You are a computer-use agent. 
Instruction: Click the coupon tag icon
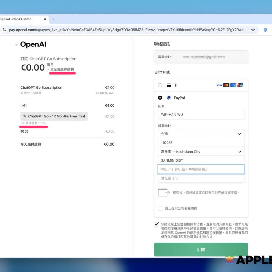[x=25, y=116]
